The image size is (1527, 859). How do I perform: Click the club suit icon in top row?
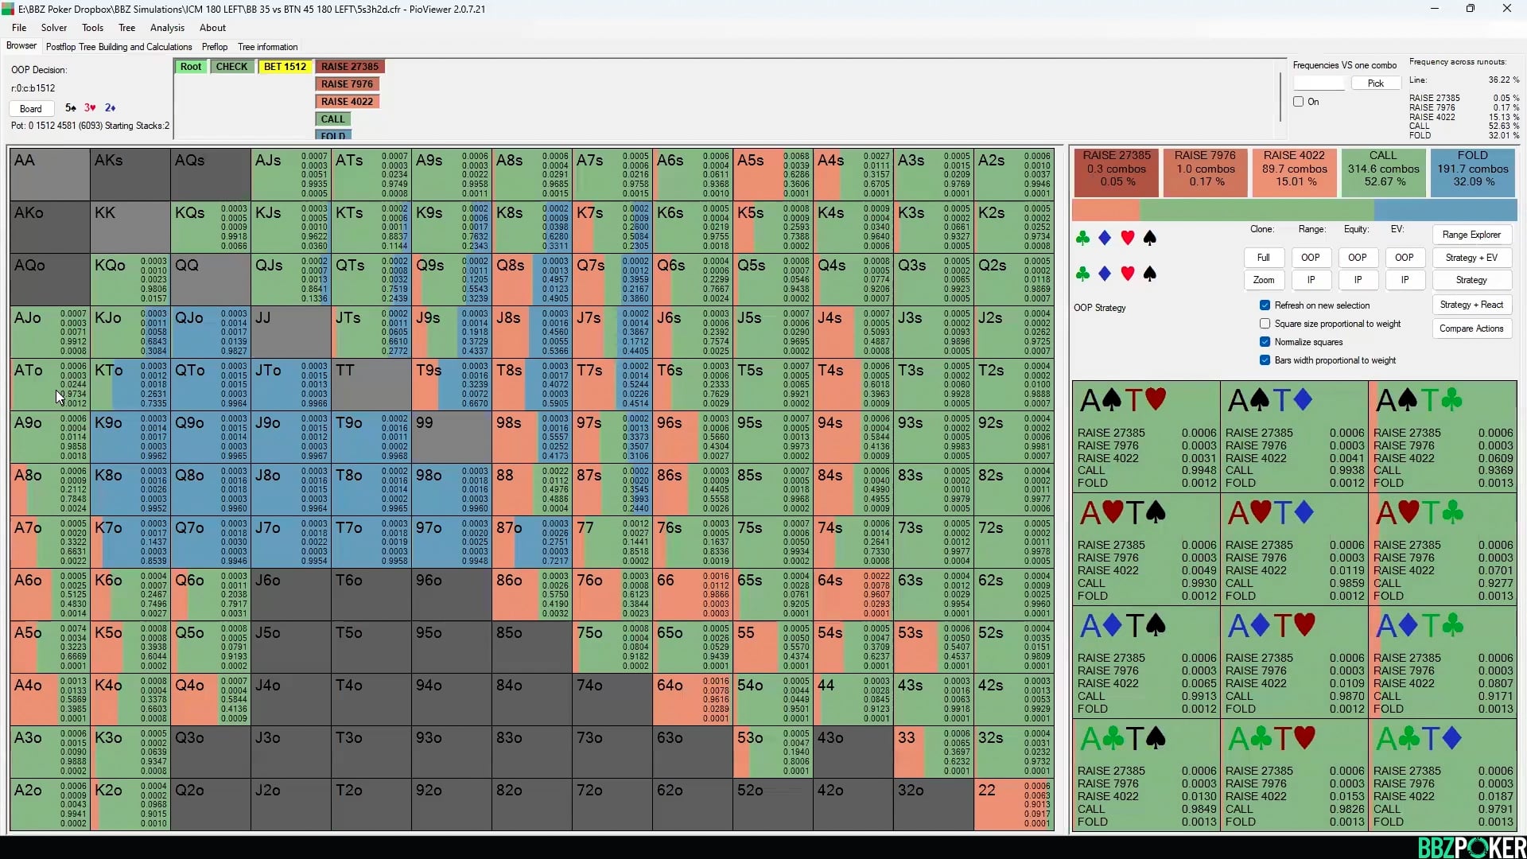point(1082,238)
